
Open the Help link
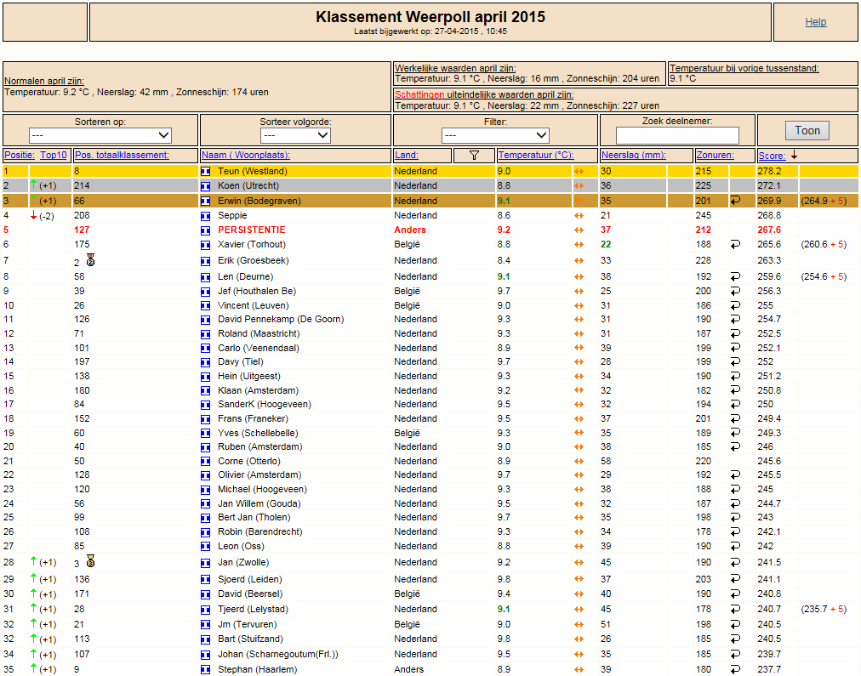click(815, 22)
